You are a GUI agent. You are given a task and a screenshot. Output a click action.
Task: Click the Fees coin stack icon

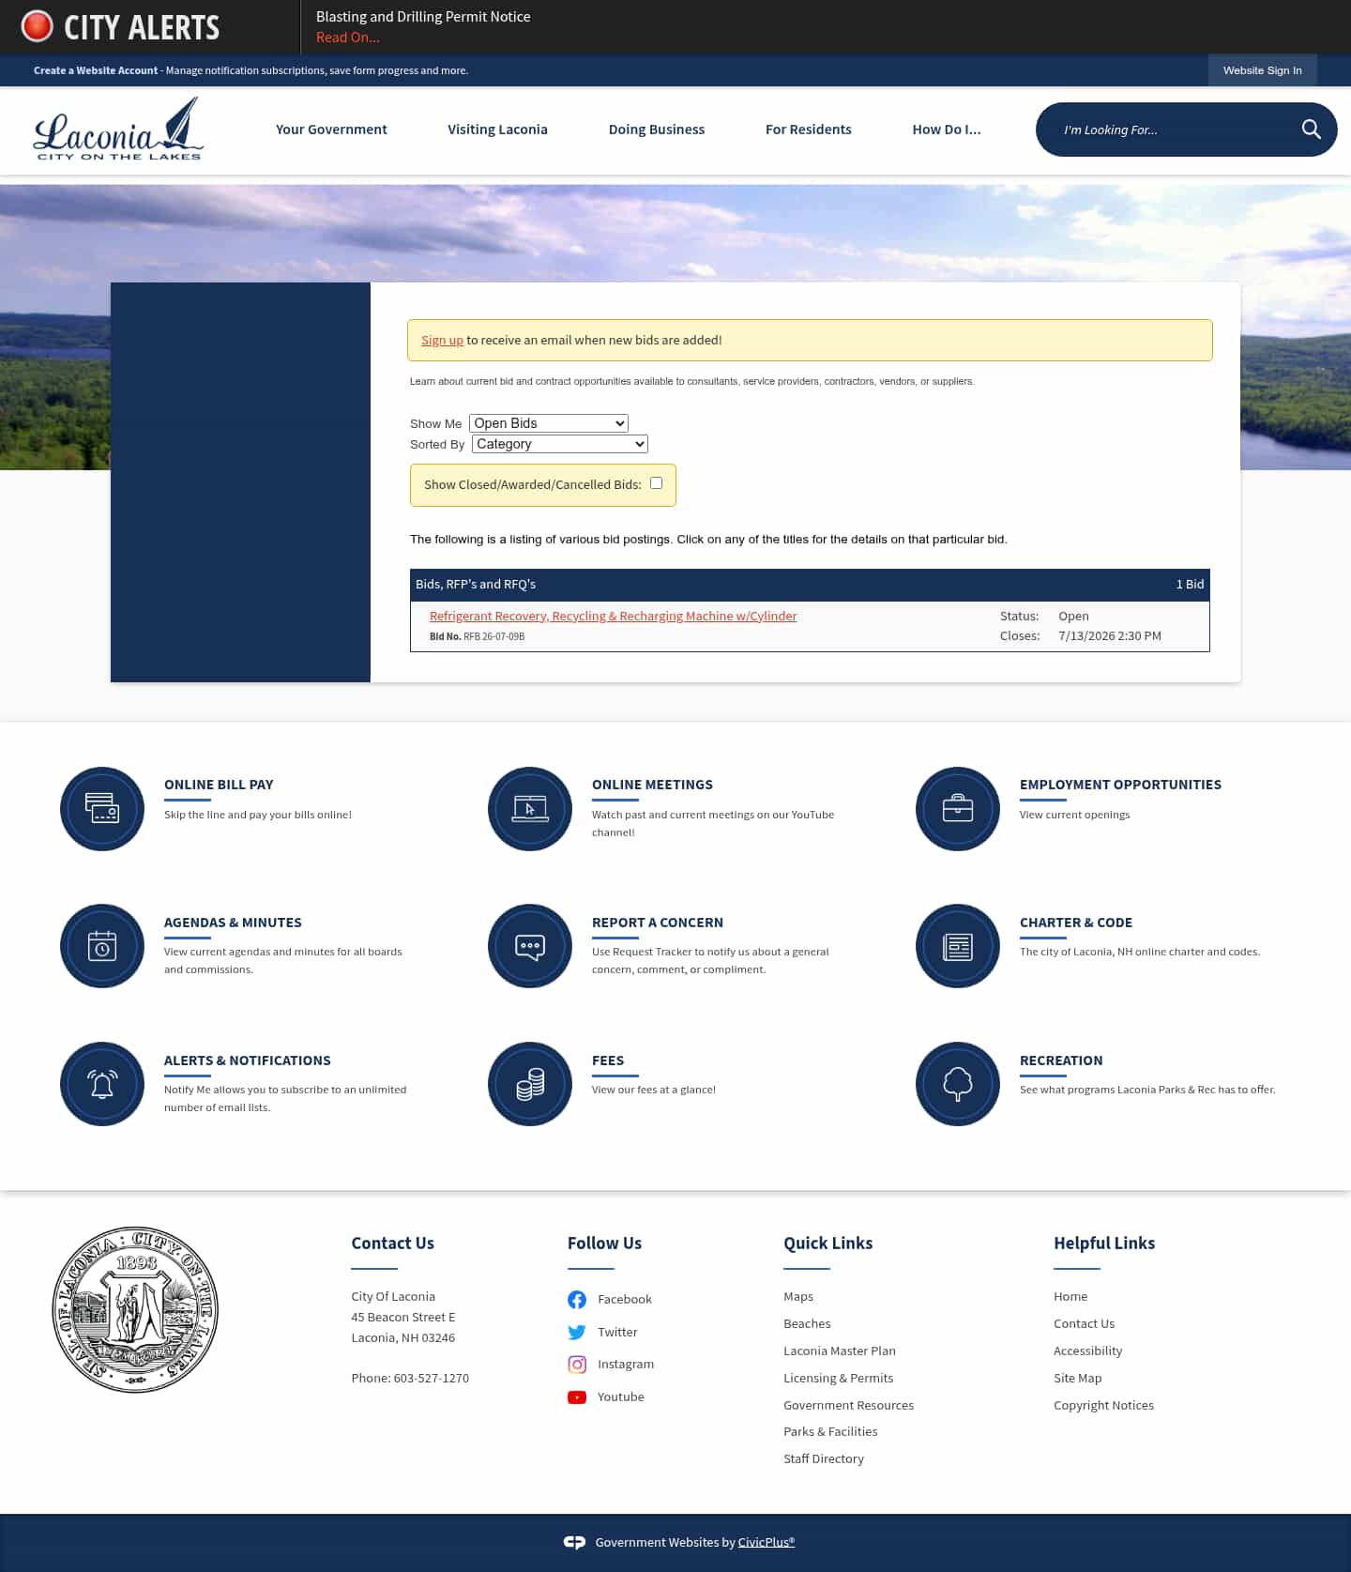pos(530,1084)
